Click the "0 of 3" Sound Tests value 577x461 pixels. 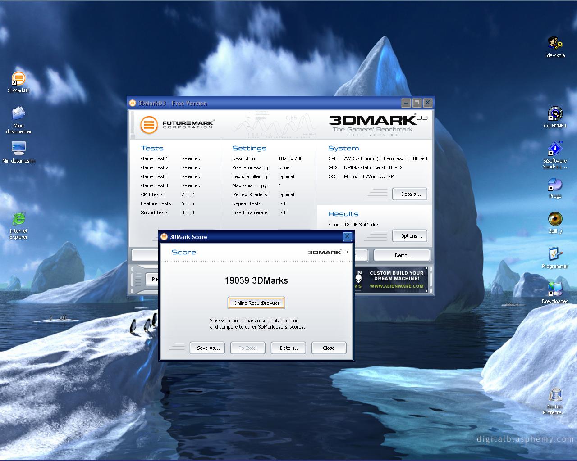click(188, 212)
